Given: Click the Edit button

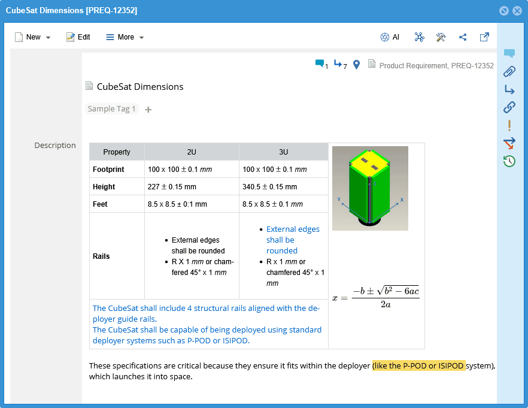Looking at the screenshot, I should (x=78, y=37).
